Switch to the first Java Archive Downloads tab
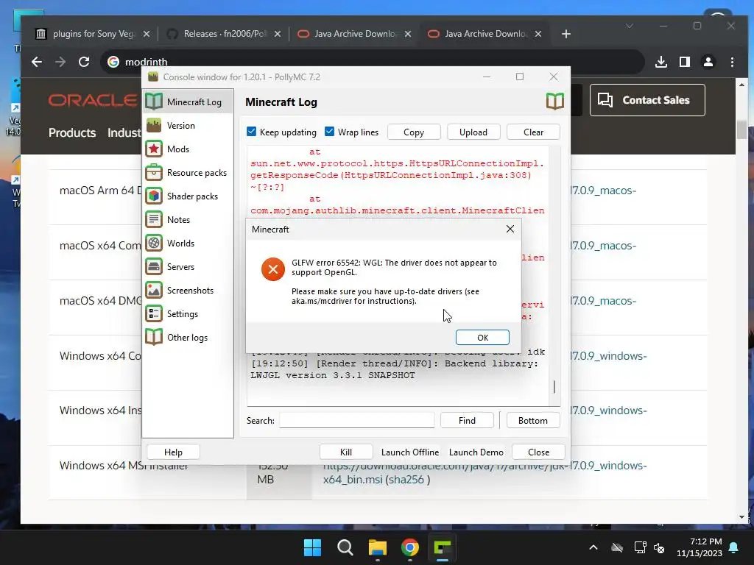The height and width of the screenshot is (565, 754). [x=355, y=34]
